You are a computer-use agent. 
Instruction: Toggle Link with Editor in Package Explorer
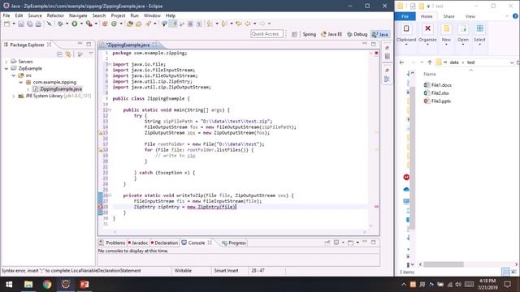click(x=68, y=54)
